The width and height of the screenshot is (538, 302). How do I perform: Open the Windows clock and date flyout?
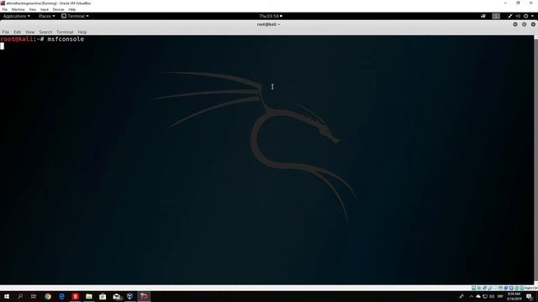tap(514, 296)
